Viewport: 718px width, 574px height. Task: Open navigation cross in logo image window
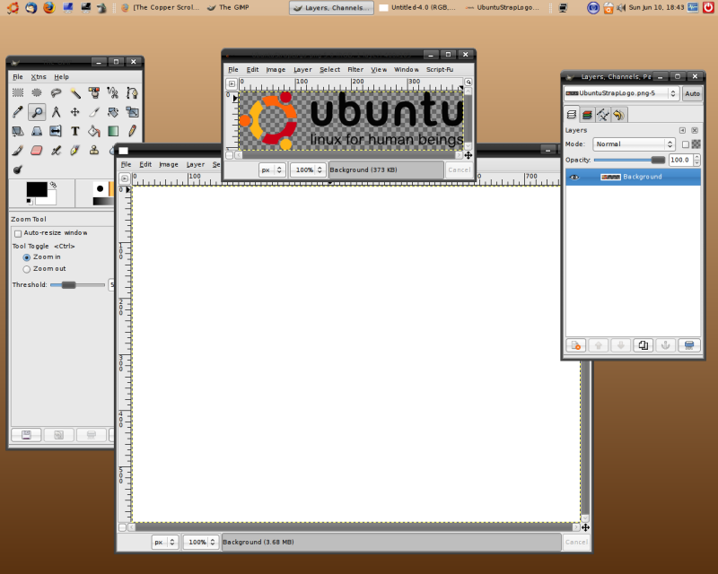(x=468, y=155)
